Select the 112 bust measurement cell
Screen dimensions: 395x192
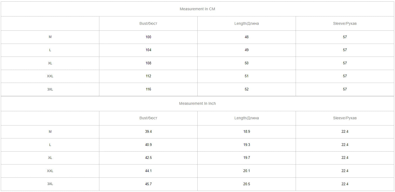148,76
